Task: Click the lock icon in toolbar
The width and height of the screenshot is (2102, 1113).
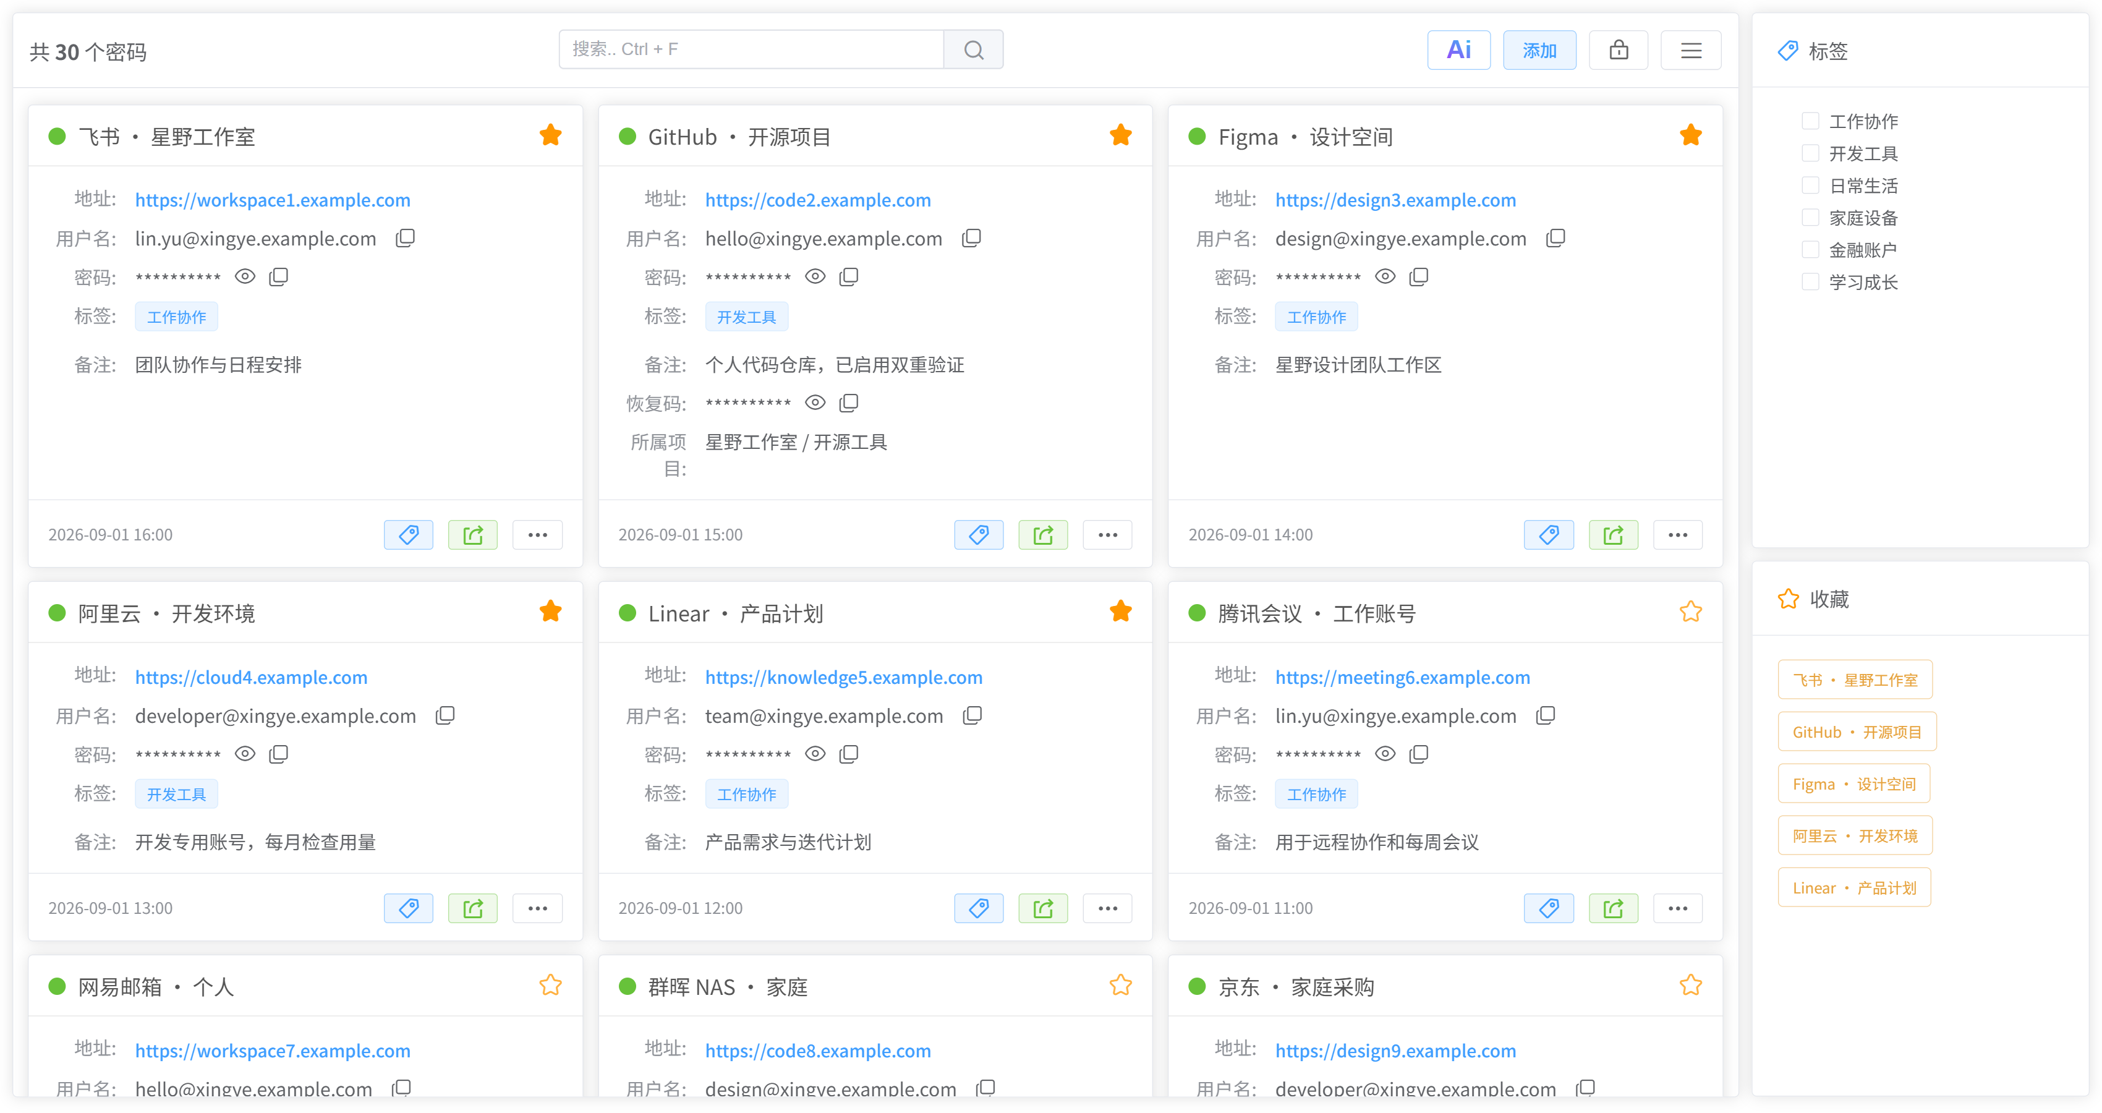Action: click(1618, 49)
